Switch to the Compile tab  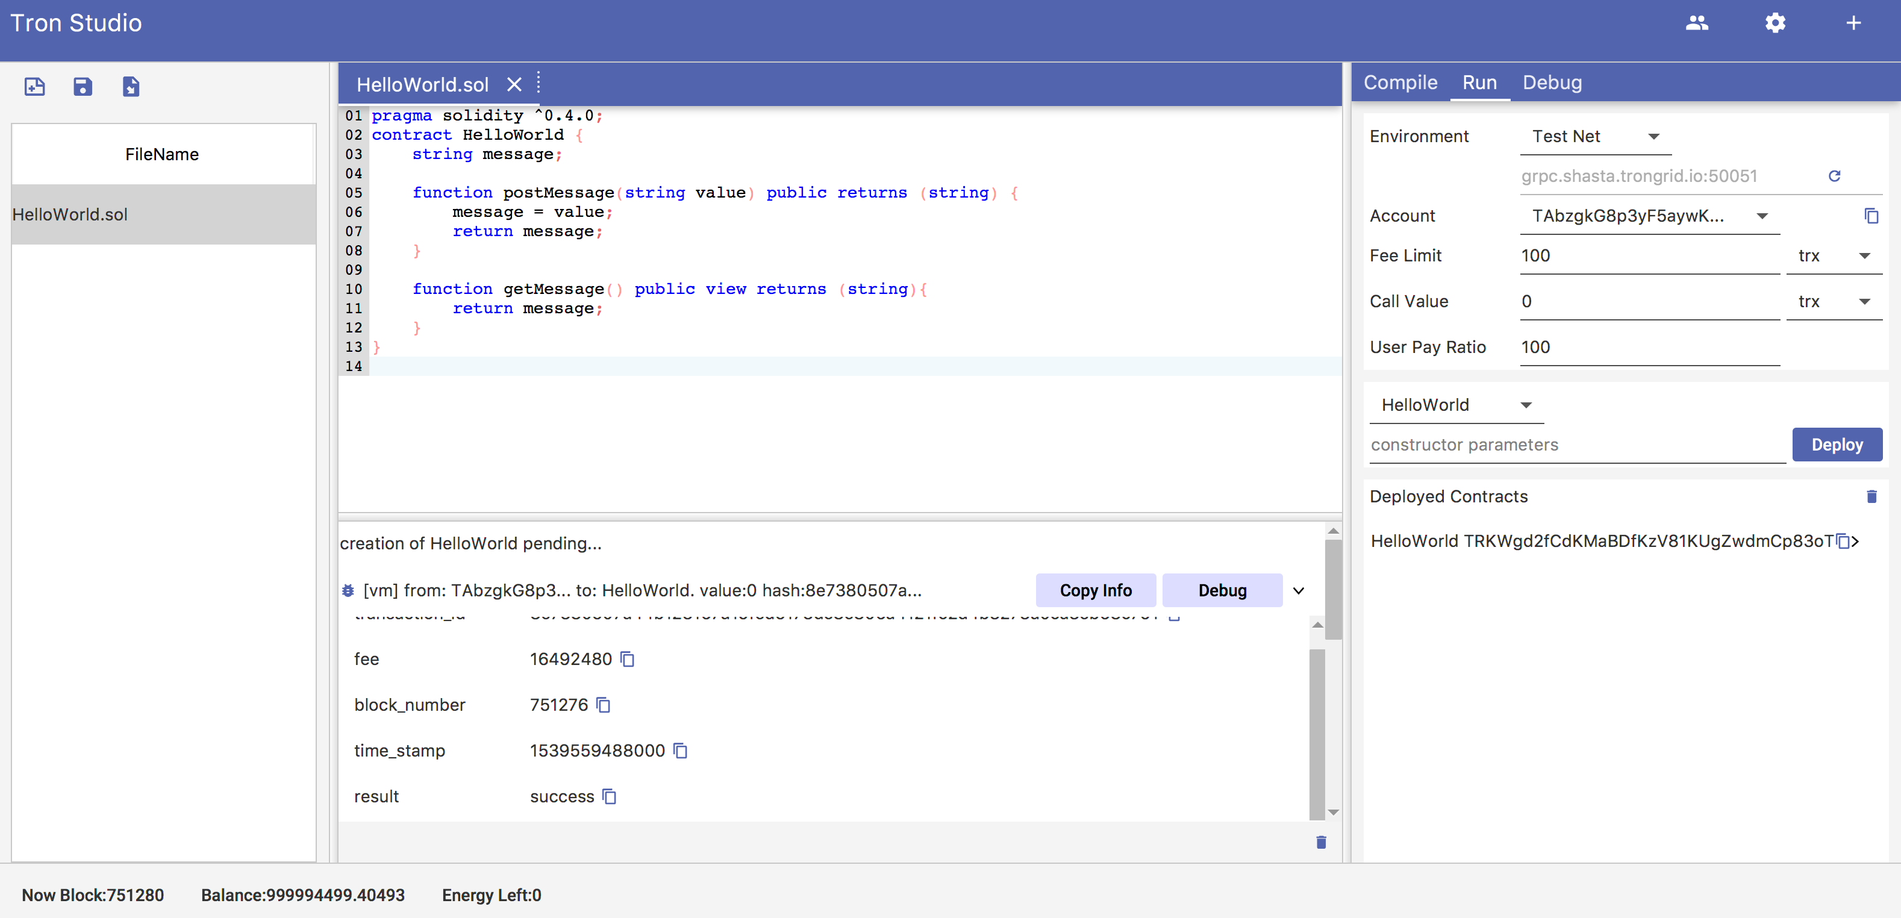coord(1399,83)
